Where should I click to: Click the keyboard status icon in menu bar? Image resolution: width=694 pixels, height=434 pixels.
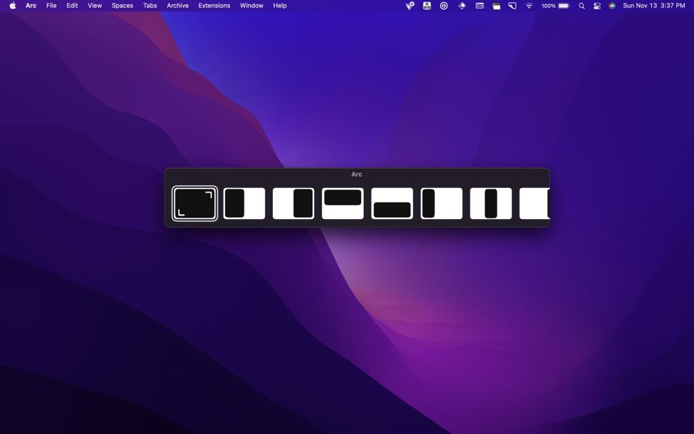pos(479,6)
